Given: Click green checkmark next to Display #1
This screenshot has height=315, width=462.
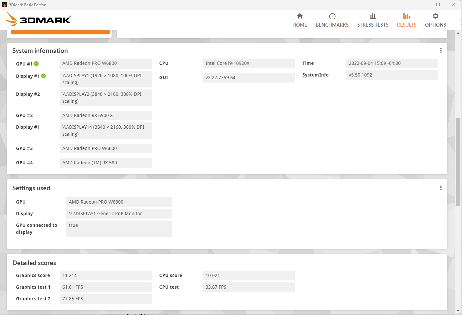Looking at the screenshot, I should pos(43,76).
